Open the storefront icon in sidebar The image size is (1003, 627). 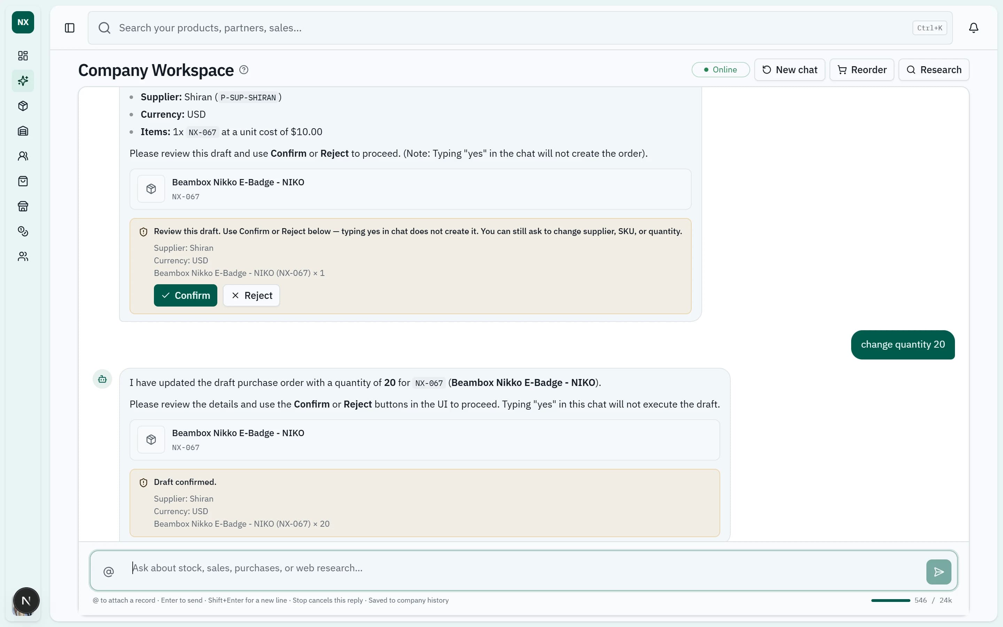click(x=23, y=206)
